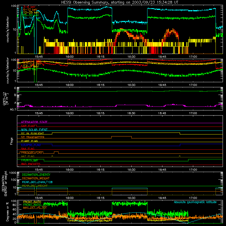
Task: Select the green FRONT_RATIO_1225 legend label
Action: click(36, 205)
